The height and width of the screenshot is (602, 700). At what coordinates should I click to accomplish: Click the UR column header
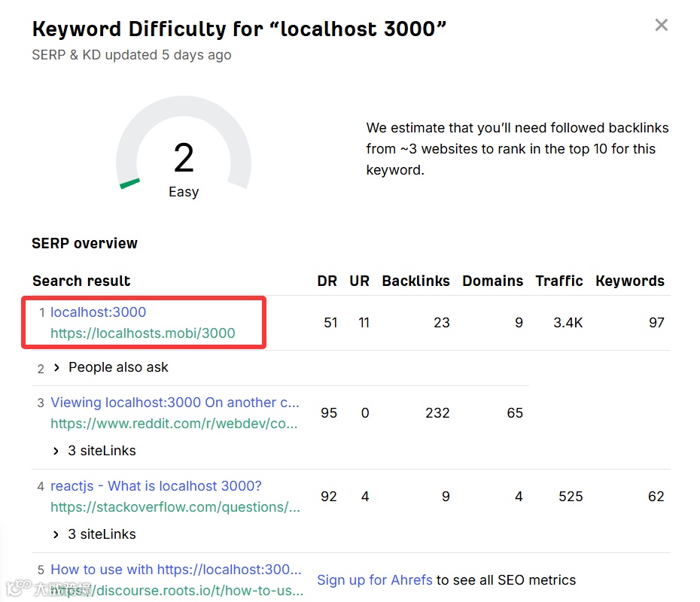pos(360,281)
